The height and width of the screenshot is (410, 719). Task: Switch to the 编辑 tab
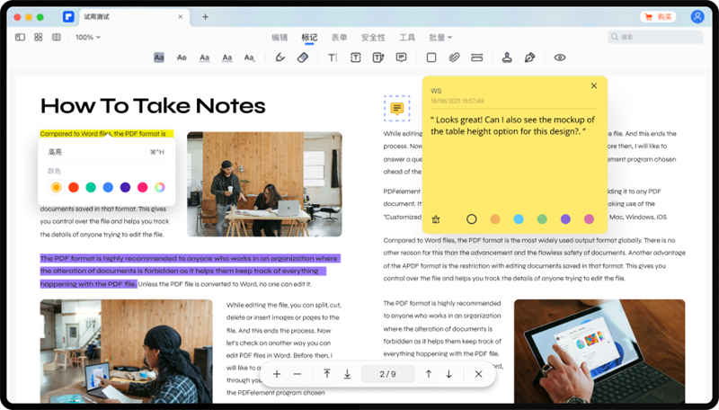(x=280, y=37)
